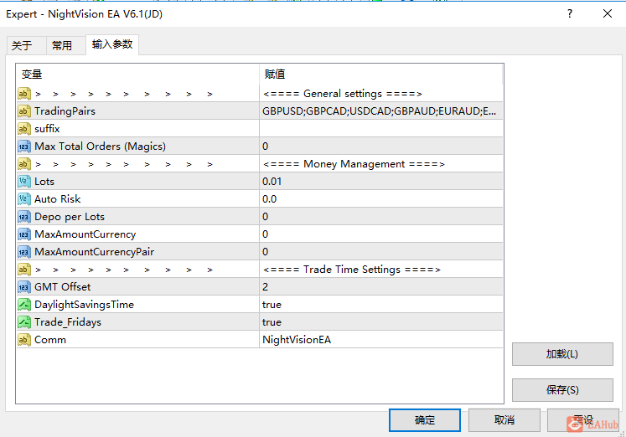Click the icon of Trade Time Settings separator row
The width and height of the screenshot is (626, 437).
(x=24, y=269)
